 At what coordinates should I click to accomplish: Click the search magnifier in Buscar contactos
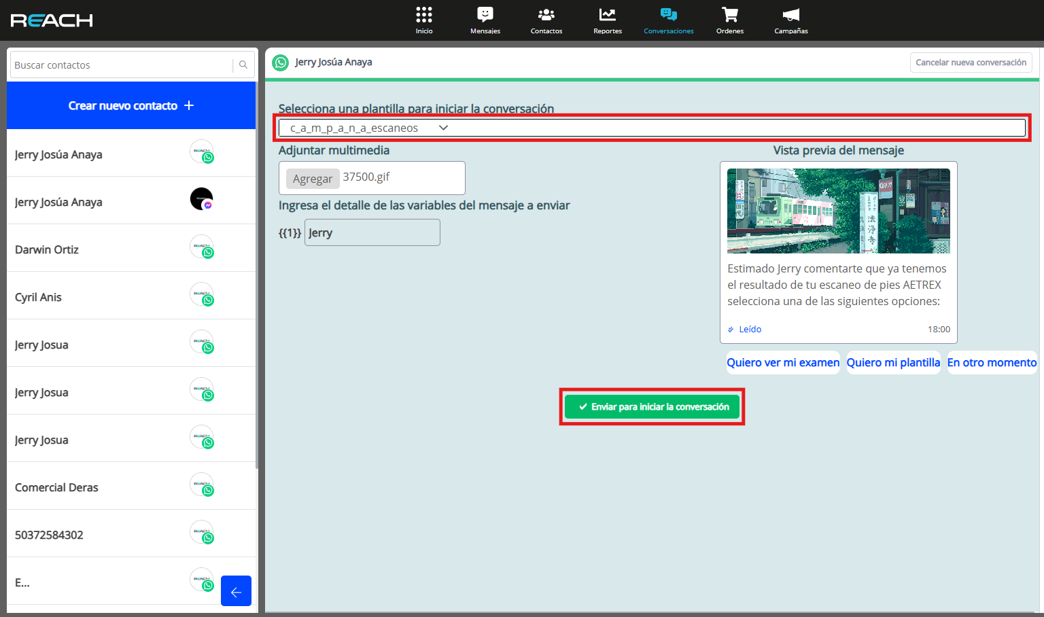[x=243, y=65]
